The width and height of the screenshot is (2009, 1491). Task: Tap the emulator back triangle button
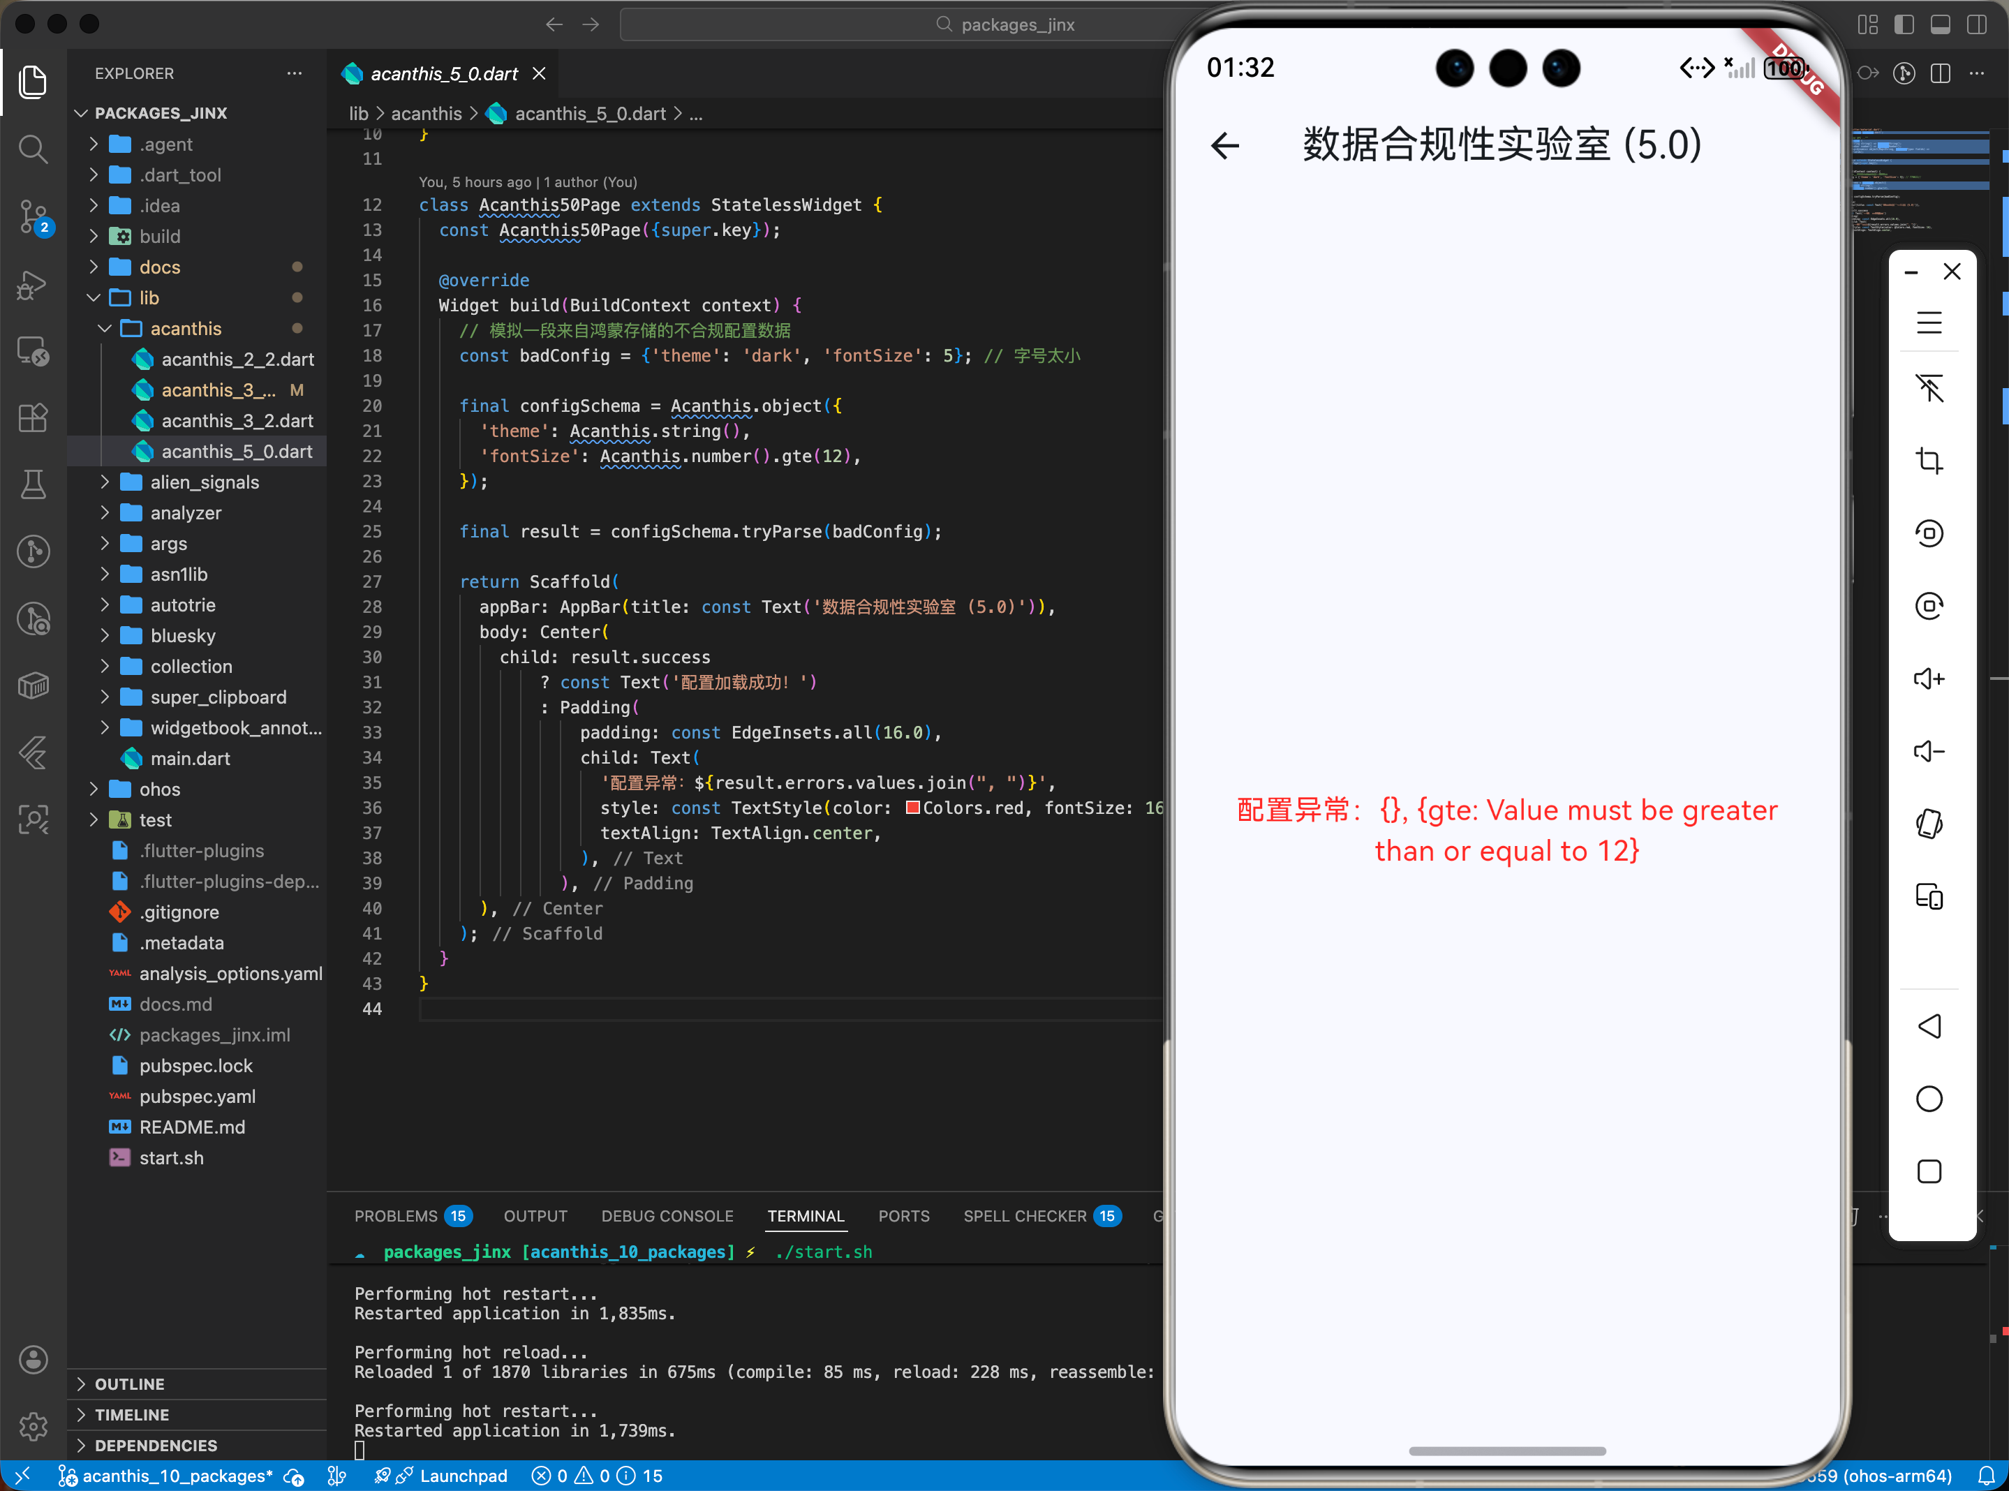[x=1929, y=1026]
